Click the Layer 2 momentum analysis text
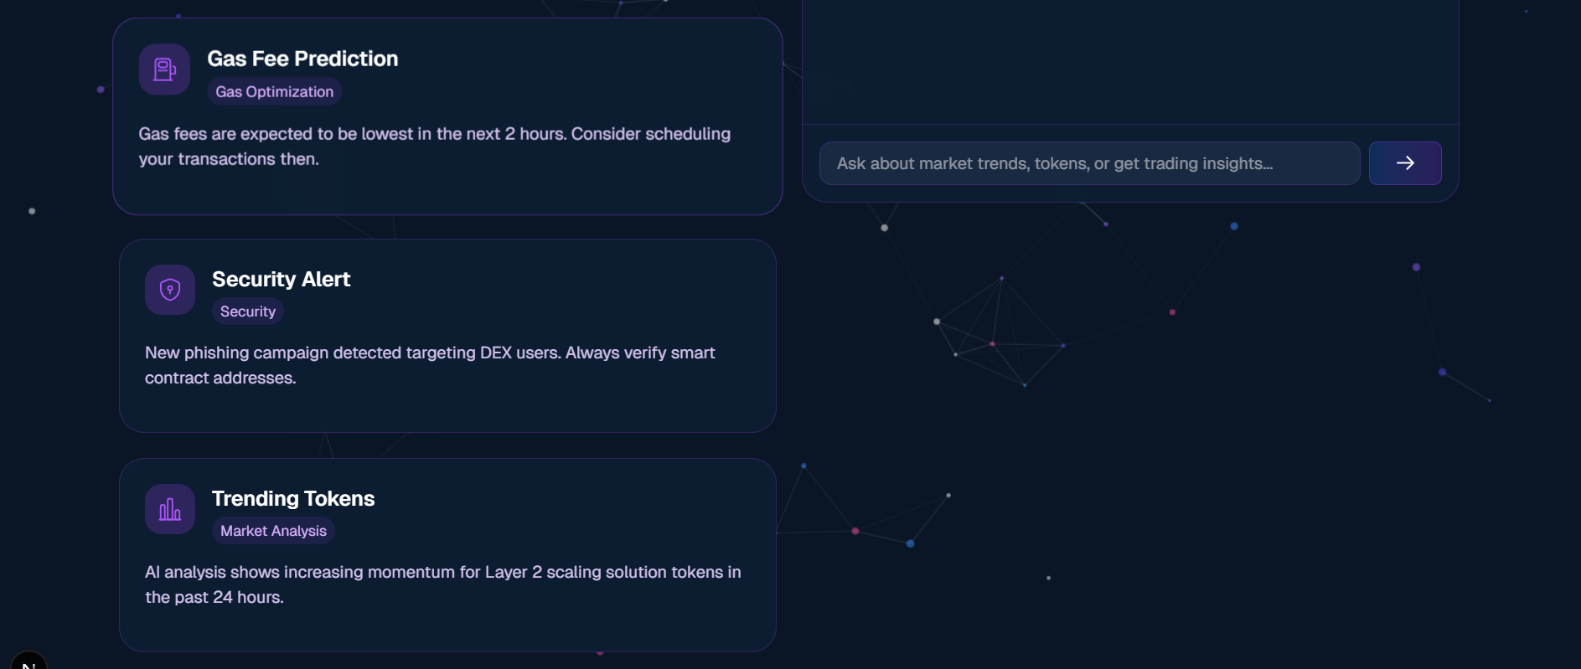Screen dimensions: 1581x669 [x=443, y=584]
